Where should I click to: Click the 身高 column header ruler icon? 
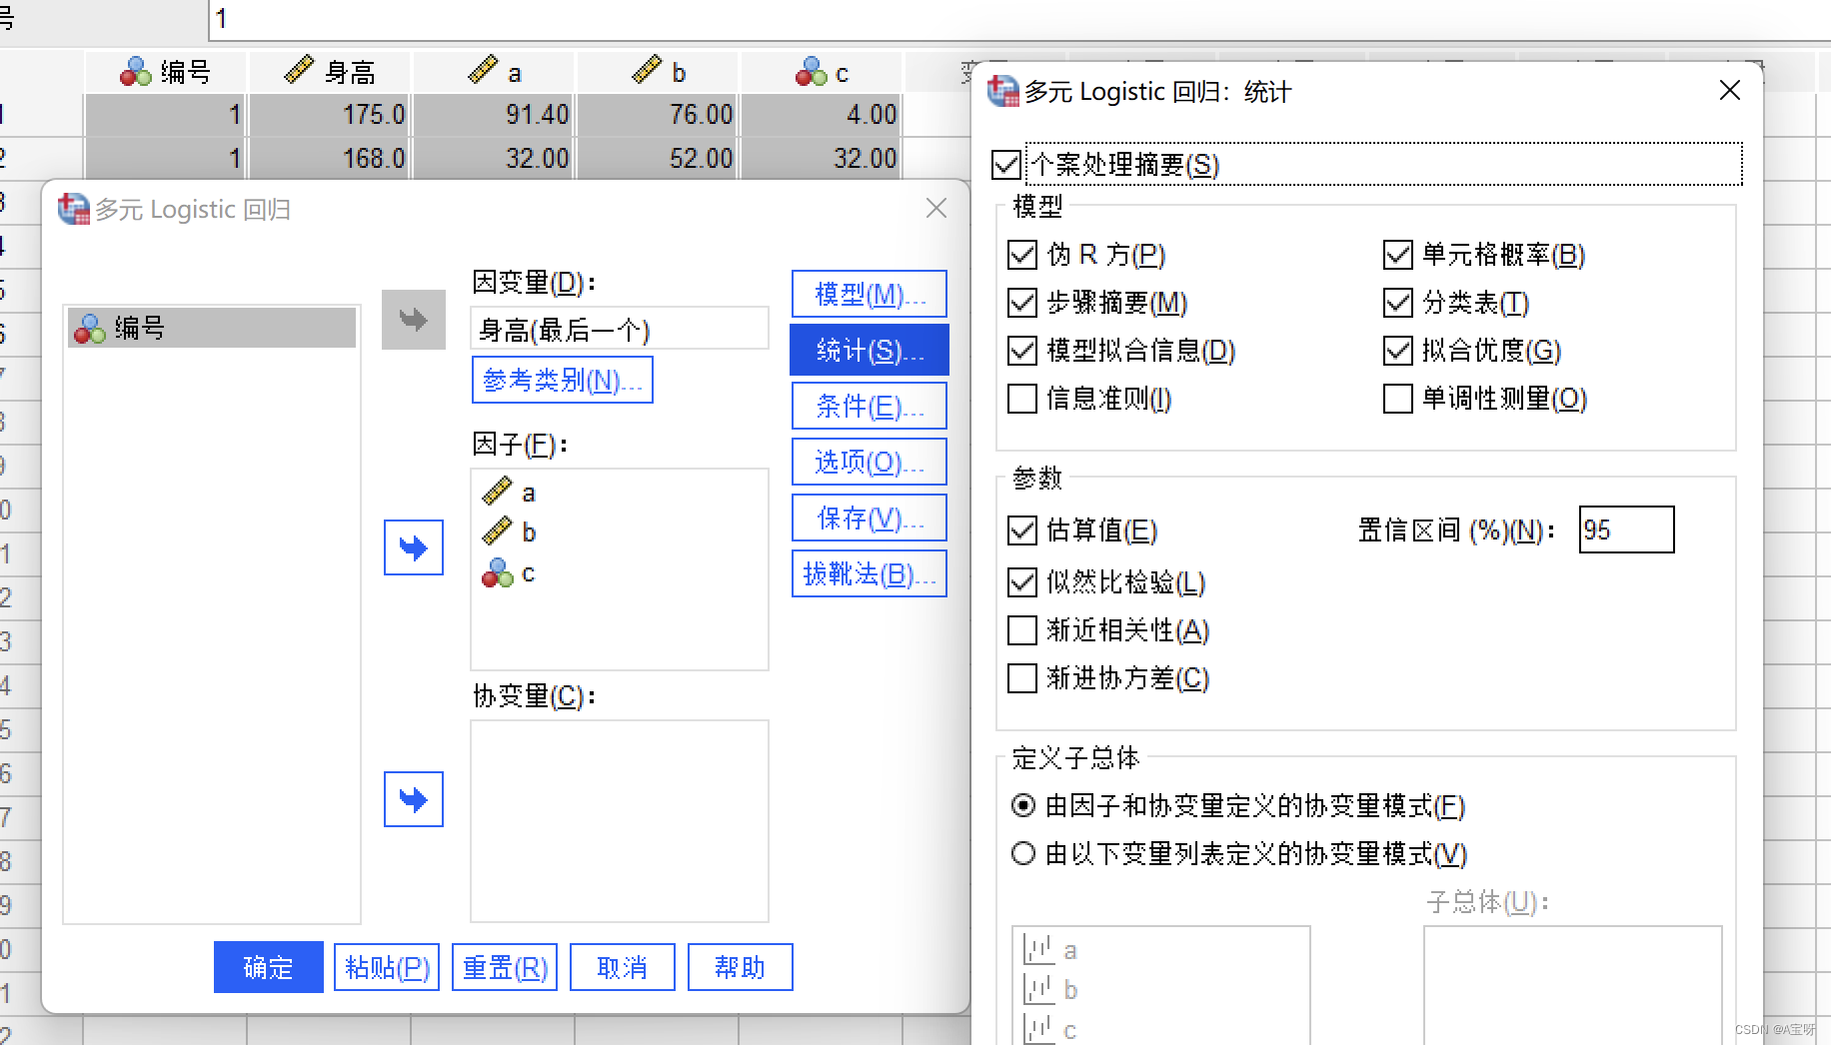[299, 70]
